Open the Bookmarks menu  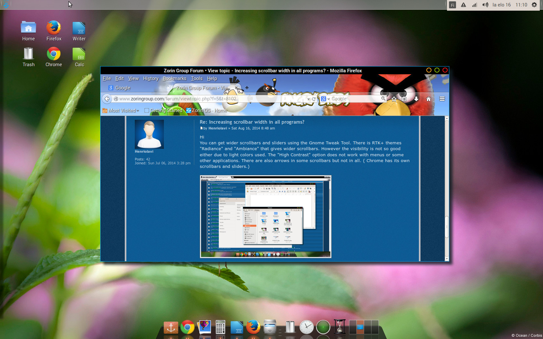[x=175, y=78]
